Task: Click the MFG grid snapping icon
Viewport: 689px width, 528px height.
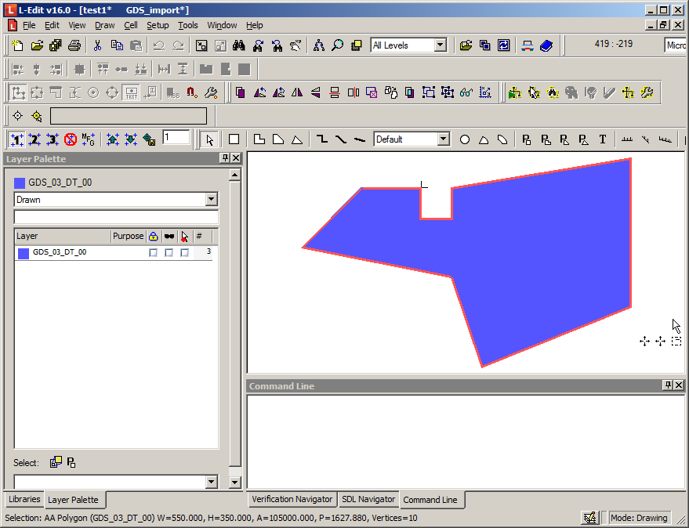Action: click(89, 139)
